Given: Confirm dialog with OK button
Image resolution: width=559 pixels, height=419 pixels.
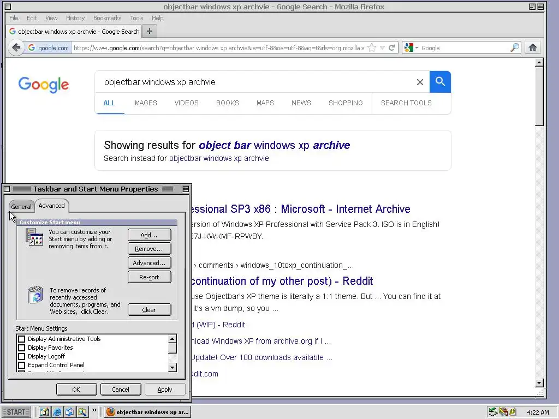Looking at the screenshot, I should (76, 390).
